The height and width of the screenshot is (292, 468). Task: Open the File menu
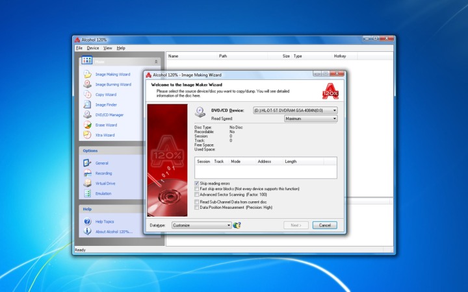pos(79,48)
